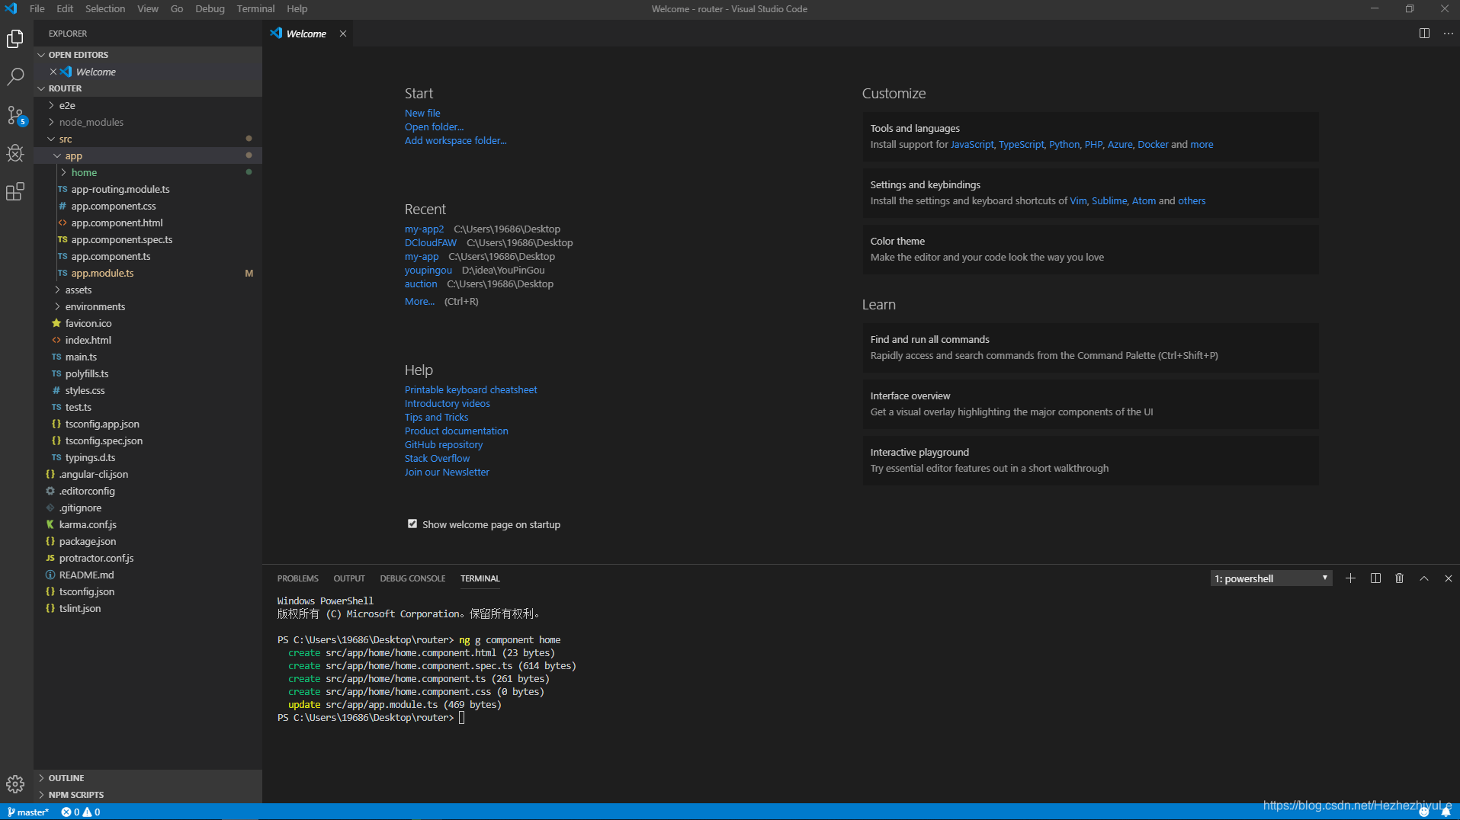Open recent project my-app2
The width and height of the screenshot is (1460, 820).
424,229
